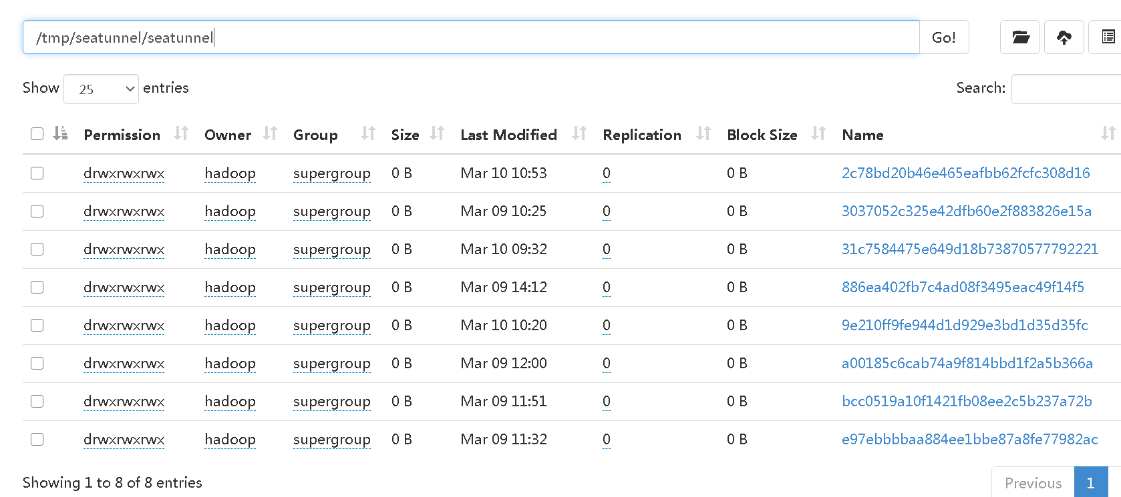This screenshot has height=497, width=1121.
Task: Open directory 31c7584475e649d18b73870577792221
Action: tap(970, 249)
